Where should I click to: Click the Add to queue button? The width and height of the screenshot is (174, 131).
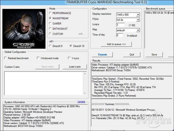click(116, 44)
